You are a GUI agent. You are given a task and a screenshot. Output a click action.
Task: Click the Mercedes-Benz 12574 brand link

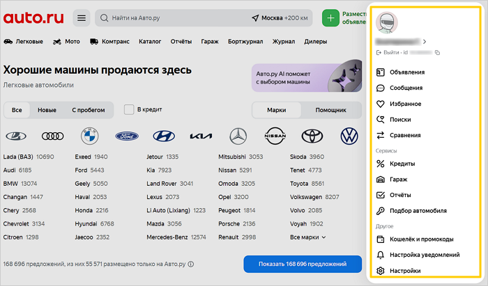click(176, 237)
